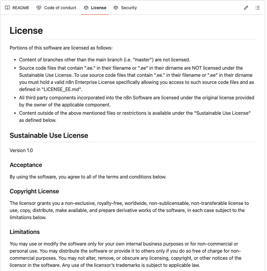
Task: Click the scales icon beside Security
Action: [x=116, y=8]
